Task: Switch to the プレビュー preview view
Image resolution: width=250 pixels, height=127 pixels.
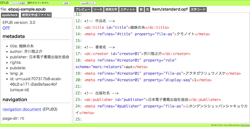Action: [x=83, y=10]
